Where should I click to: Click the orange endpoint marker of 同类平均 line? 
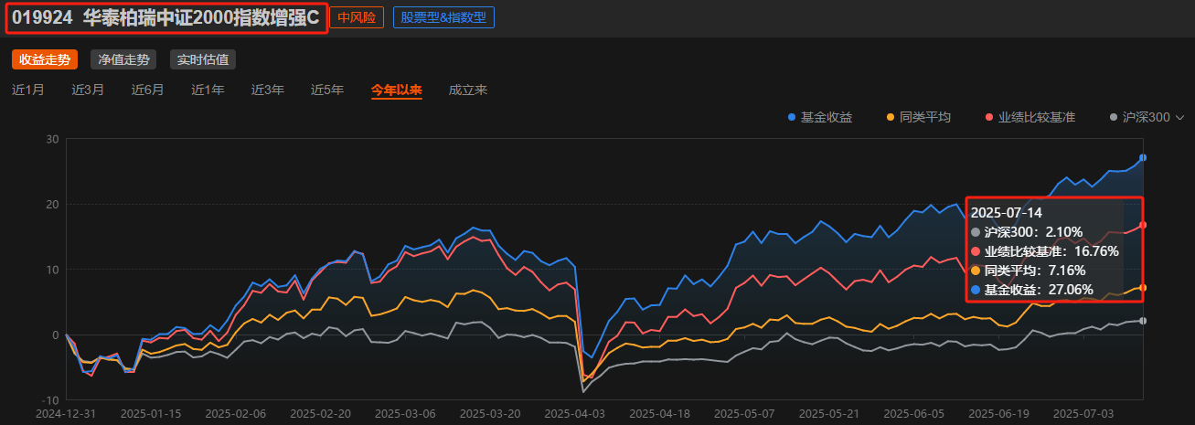click(1144, 288)
